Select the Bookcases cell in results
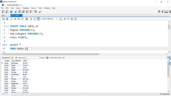171x96 pixels. tap(14, 63)
